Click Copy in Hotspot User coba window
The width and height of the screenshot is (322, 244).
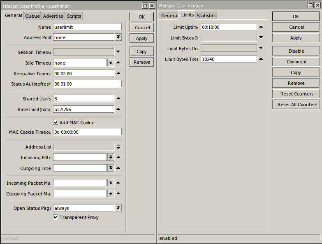(296, 72)
